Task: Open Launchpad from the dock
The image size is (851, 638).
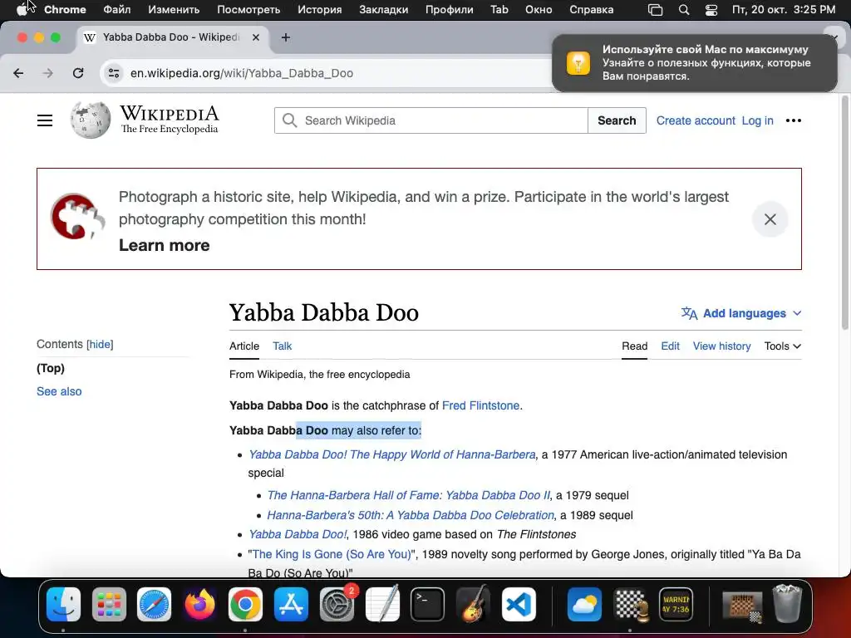Action: 109,605
